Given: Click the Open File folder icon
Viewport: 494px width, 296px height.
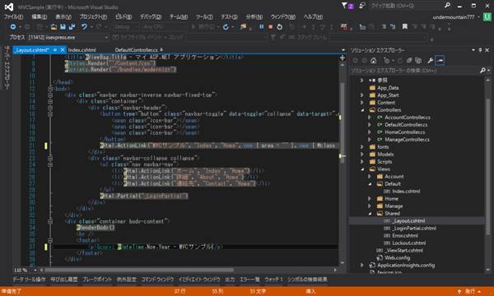Looking at the screenshot, I should point(54,27).
